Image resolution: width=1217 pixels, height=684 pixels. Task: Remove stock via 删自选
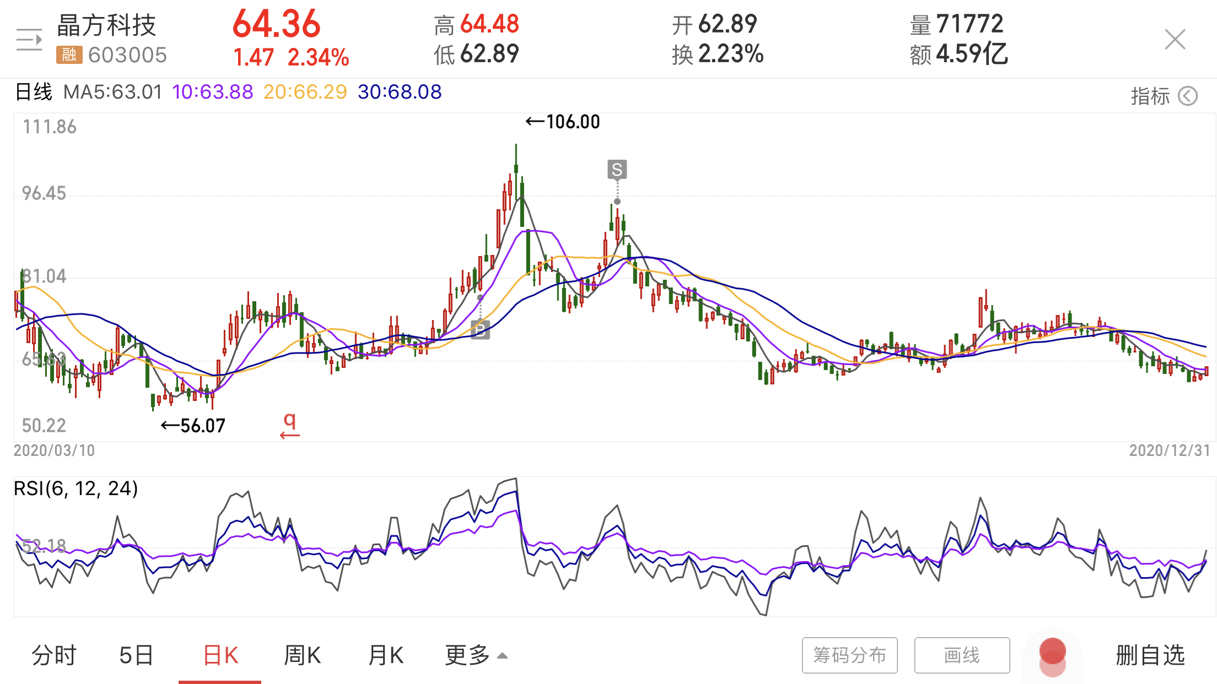coord(1150,655)
